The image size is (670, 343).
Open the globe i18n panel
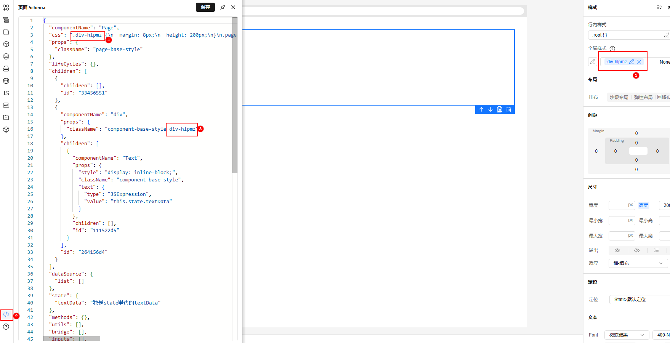(x=6, y=81)
